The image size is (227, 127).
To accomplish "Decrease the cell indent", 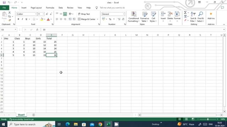I will click(70, 19).
